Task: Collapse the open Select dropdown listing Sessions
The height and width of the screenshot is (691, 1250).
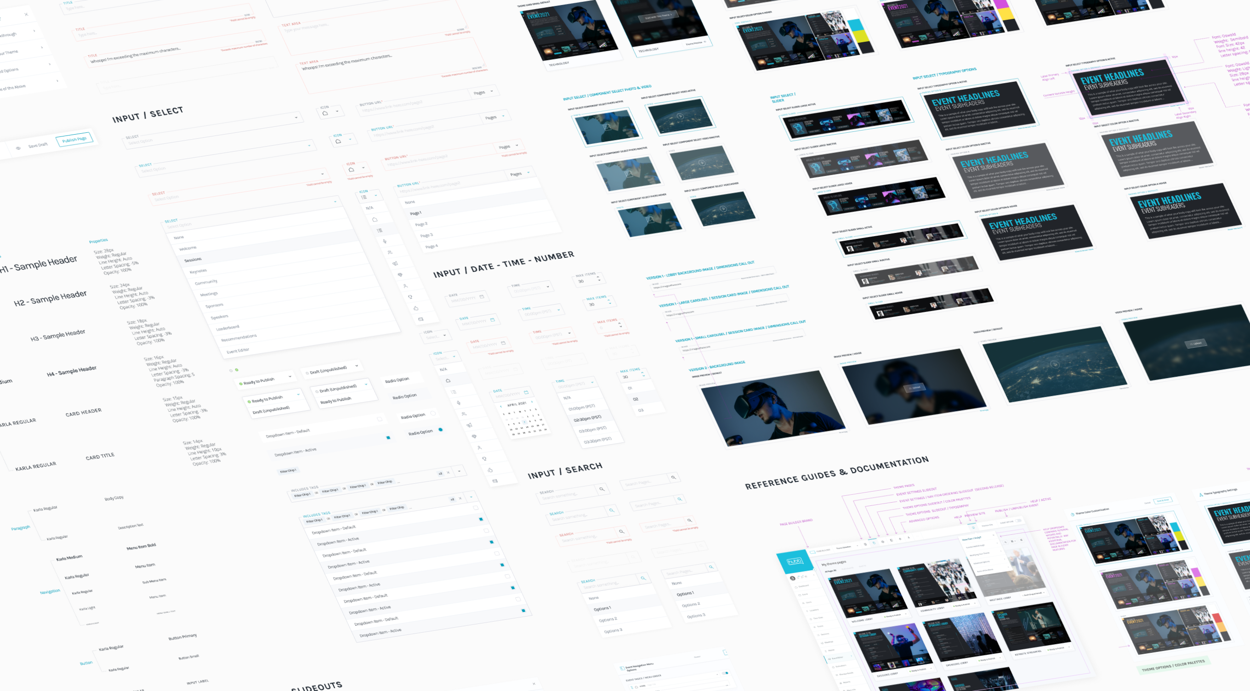Action: (335, 201)
